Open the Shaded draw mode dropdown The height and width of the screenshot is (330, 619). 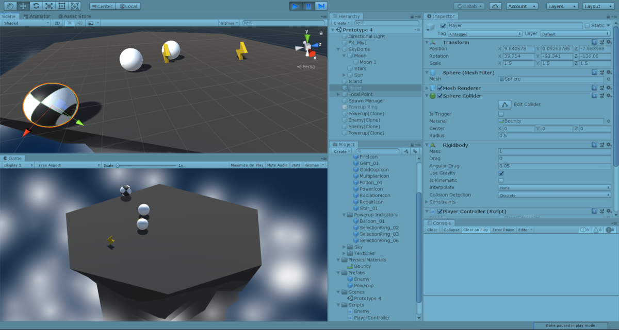pyautogui.click(x=26, y=23)
